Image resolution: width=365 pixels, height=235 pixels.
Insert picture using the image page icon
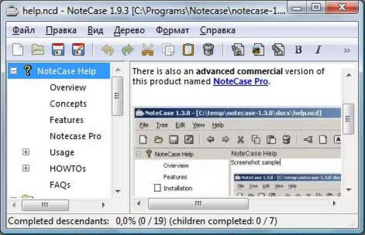(x=258, y=50)
